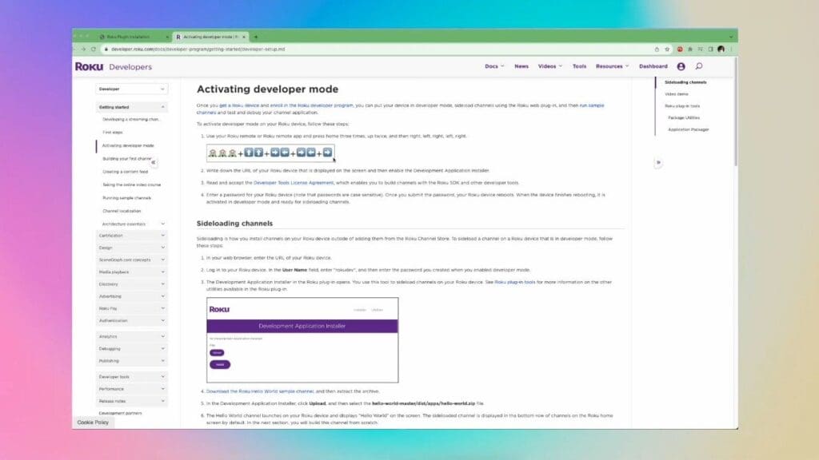The width and height of the screenshot is (819, 460).
Task: Expand the Developer tools section
Action: click(x=132, y=377)
